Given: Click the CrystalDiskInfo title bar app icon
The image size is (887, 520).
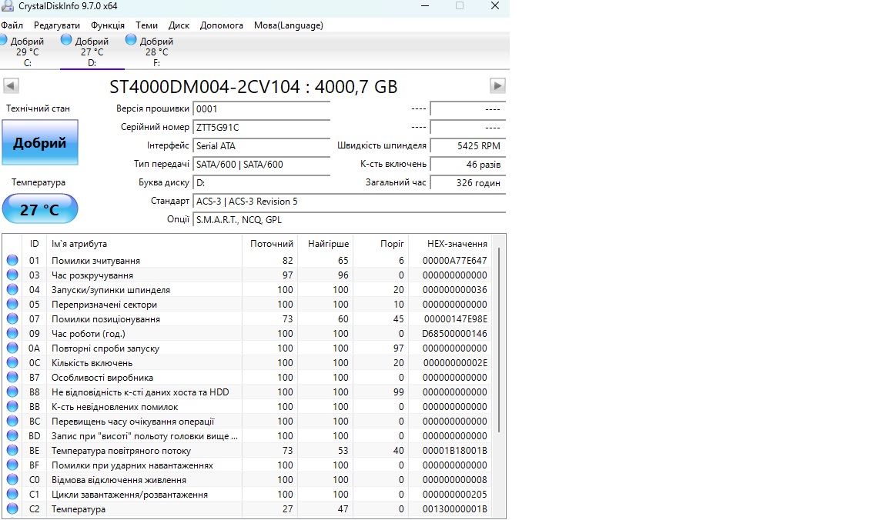Looking at the screenshot, I should pyautogui.click(x=7, y=6).
